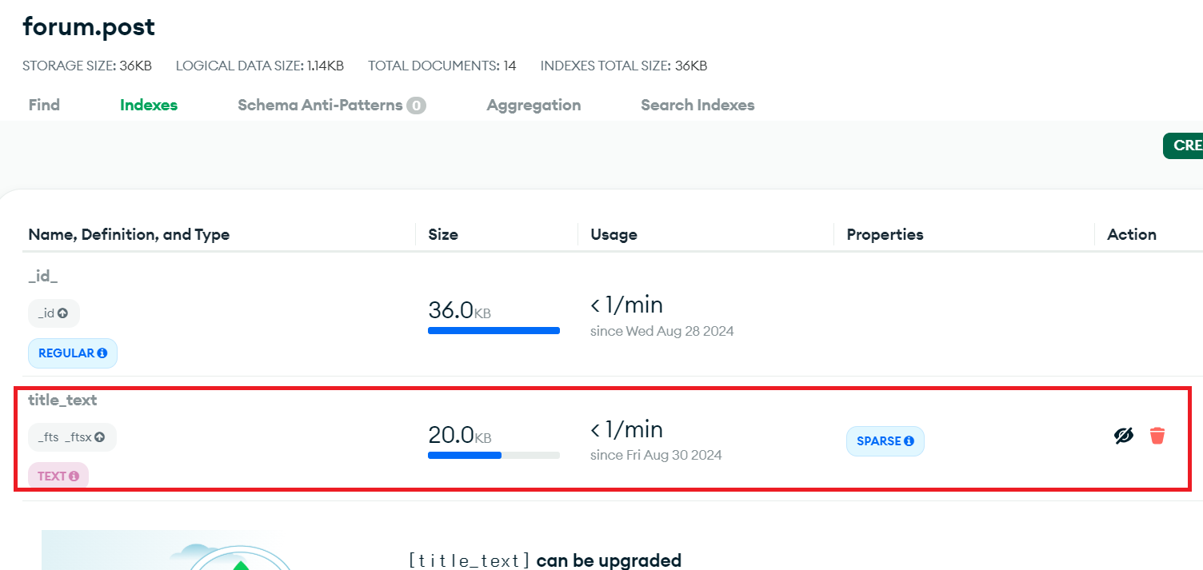This screenshot has height=570, width=1203.
Task: Click the Properties column header
Action: [885, 234]
